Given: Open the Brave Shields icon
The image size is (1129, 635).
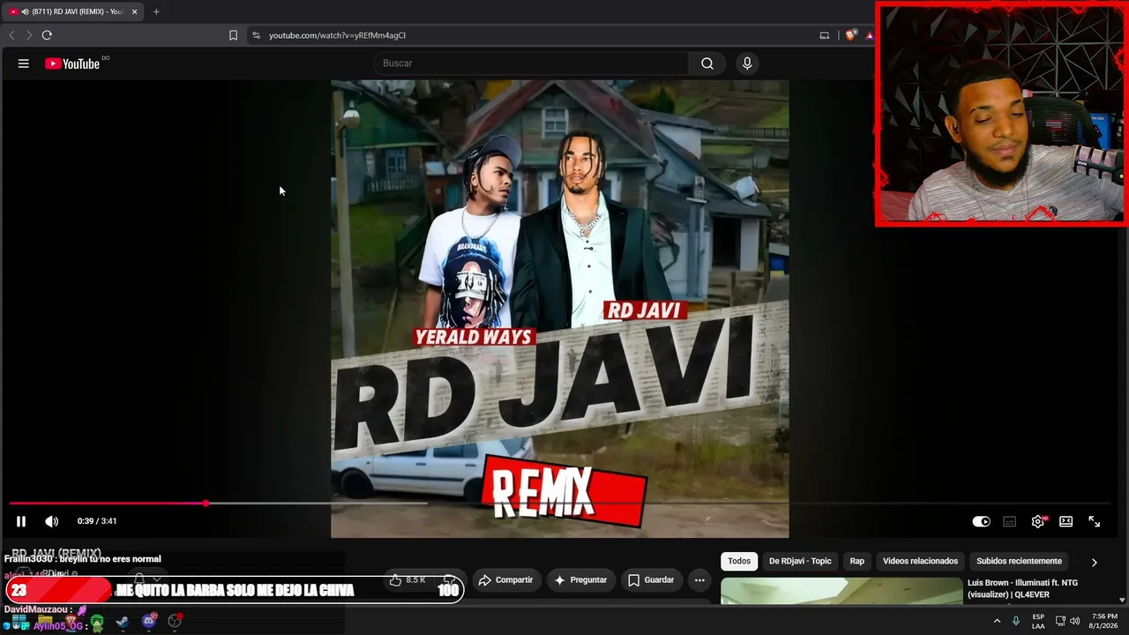Looking at the screenshot, I should 850,35.
